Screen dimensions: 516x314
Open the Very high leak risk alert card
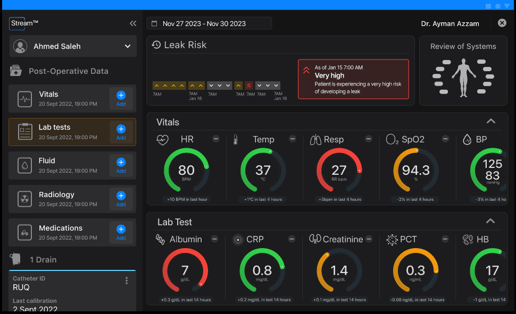point(353,79)
